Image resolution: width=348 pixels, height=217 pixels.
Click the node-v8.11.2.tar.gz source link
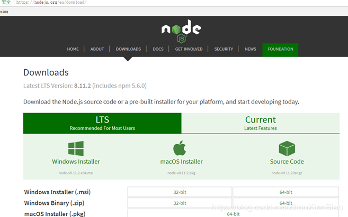(x=287, y=173)
